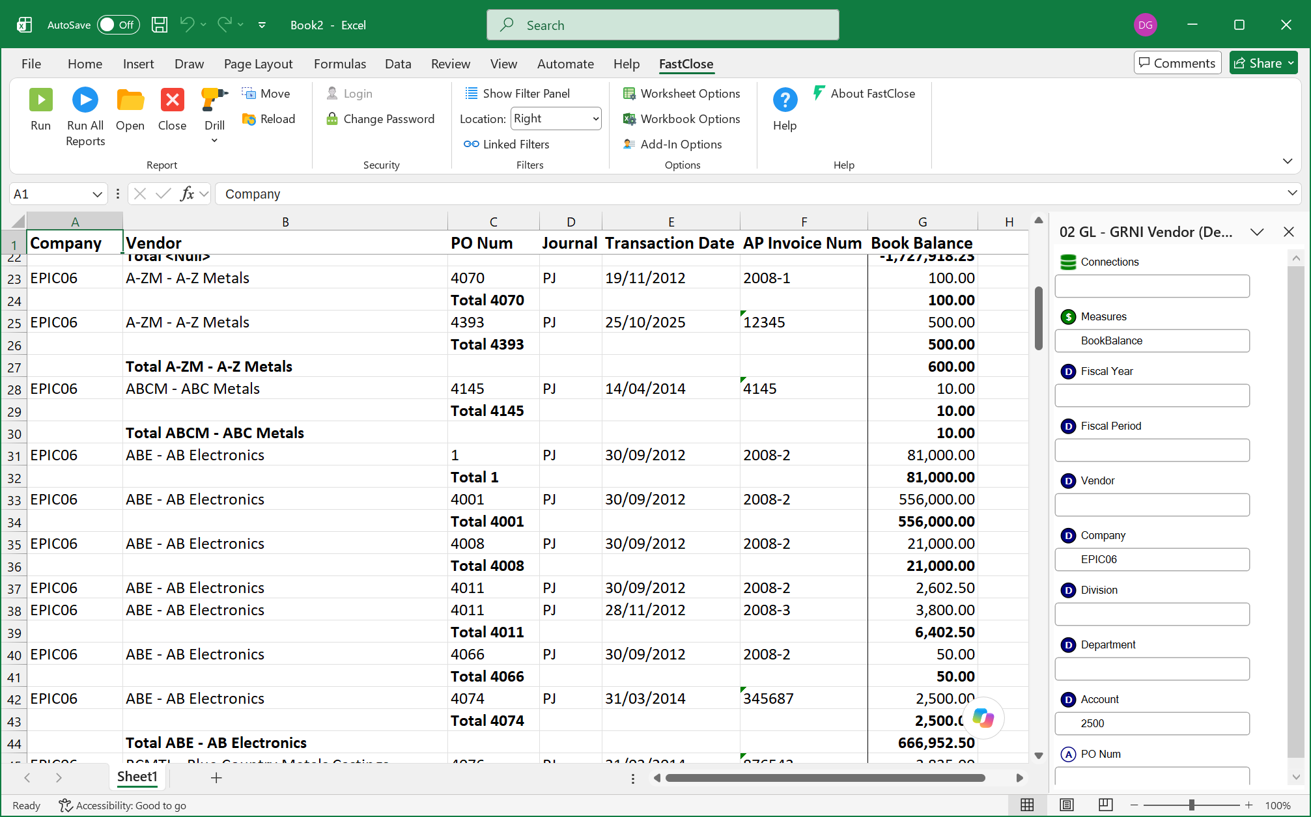Image resolution: width=1311 pixels, height=817 pixels.
Task: Add a new sheet with plus button
Action: click(x=217, y=777)
